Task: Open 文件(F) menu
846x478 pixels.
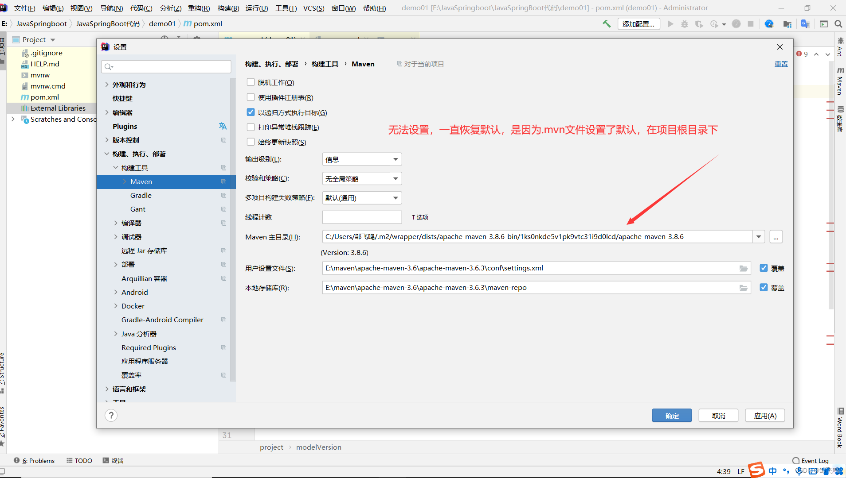Action: click(24, 8)
